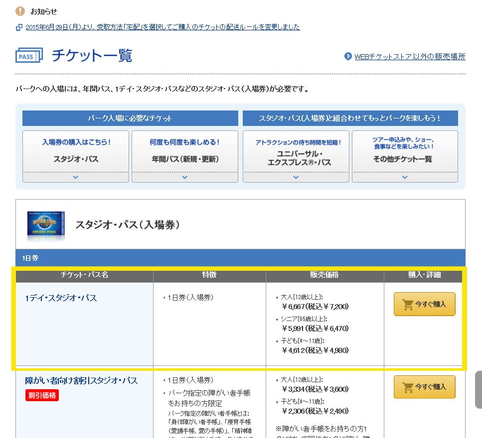Select the その他チケット一覧 navigation box
The width and height of the screenshot is (482, 438).
click(x=405, y=151)
